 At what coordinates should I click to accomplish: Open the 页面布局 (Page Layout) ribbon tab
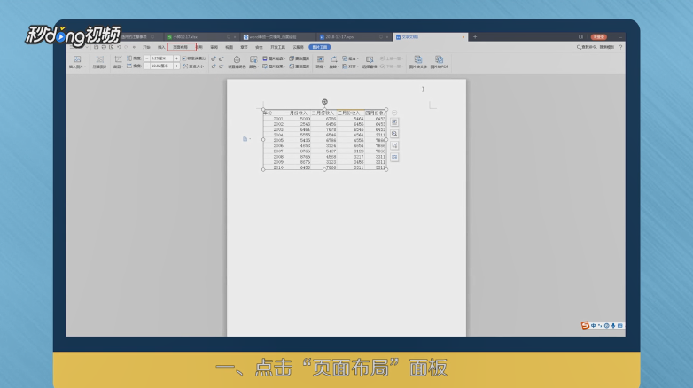tap(182, 47)
